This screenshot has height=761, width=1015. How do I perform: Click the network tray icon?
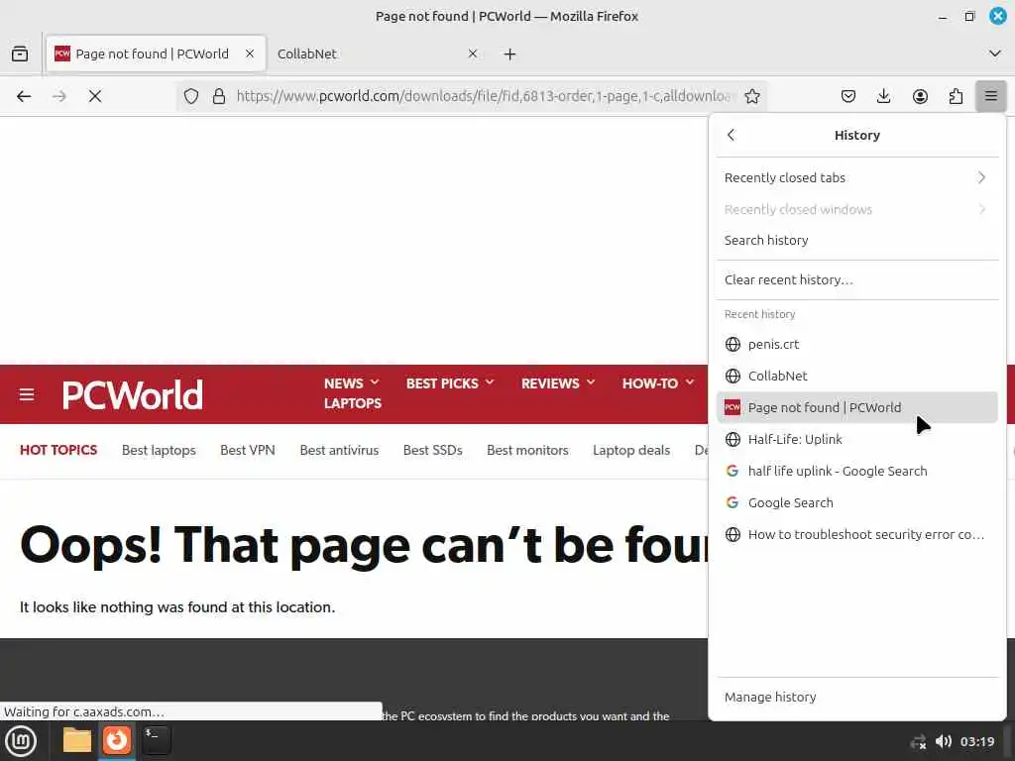pyautogui.click(x=918, y=741)
